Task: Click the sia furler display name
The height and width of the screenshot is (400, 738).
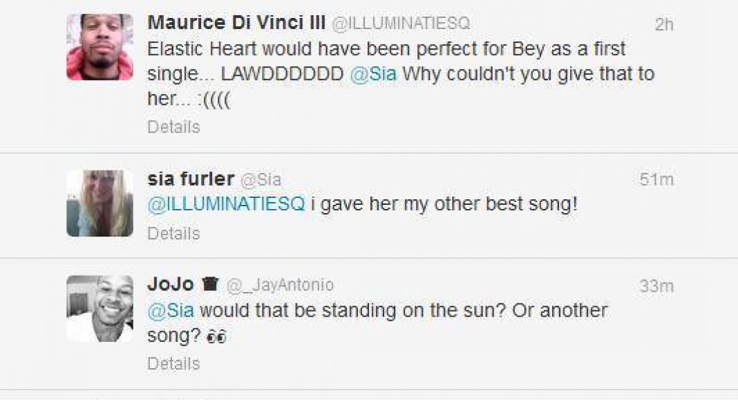Action: 191,179
